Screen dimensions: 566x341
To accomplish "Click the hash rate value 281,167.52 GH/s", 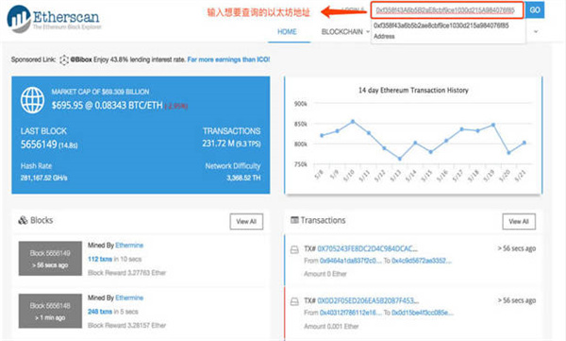I will [43, 178].
